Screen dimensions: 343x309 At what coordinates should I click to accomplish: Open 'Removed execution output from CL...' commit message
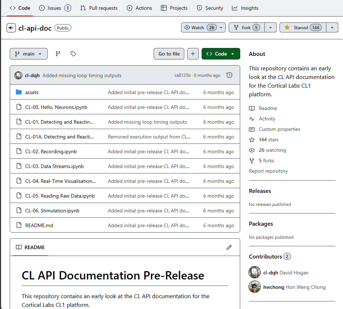149,137
